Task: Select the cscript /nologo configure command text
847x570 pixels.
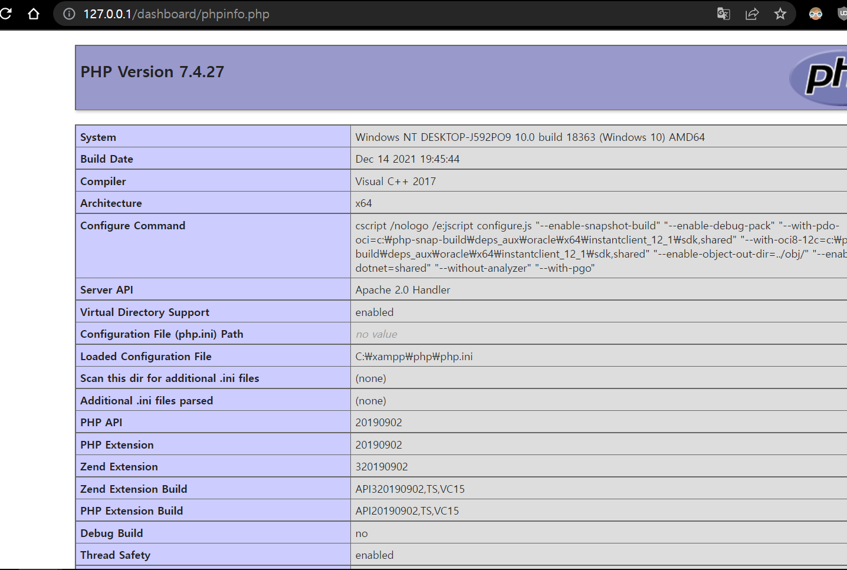Action: coord(600,247)
